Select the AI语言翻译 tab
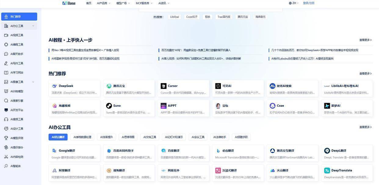 click(x=58, y=137)
